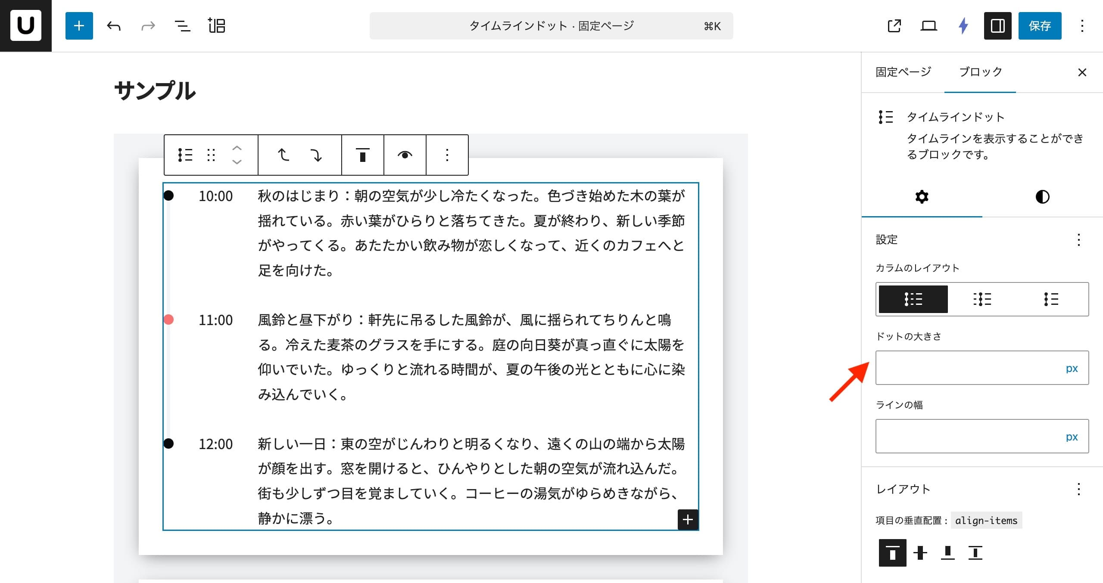Image resolution: width=1103 pixels, height=583 pixels.
Task: Align items to vertical center
Action: point(920,552)
